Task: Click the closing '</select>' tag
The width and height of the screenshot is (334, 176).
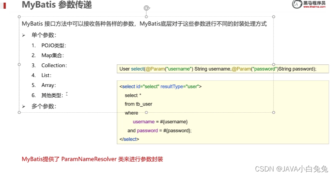Action: pyautogui.click(x=129, y=139)
